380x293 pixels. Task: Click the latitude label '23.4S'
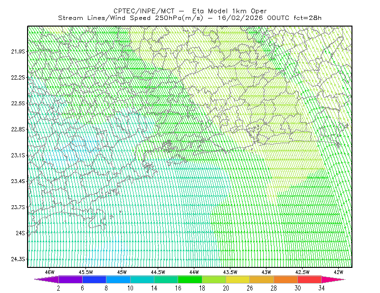pyautogui.click(x=18, y=181)
